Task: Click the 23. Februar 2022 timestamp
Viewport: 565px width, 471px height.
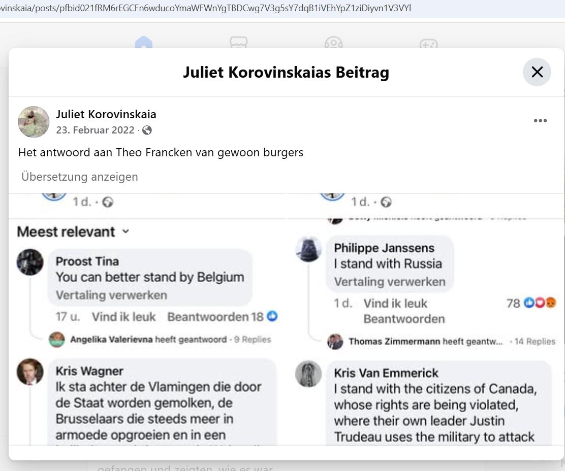Action: point(95,130)
